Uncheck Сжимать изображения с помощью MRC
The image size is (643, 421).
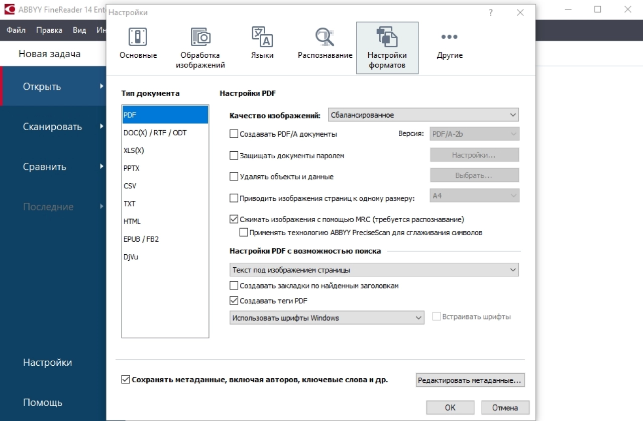point(234,220)
